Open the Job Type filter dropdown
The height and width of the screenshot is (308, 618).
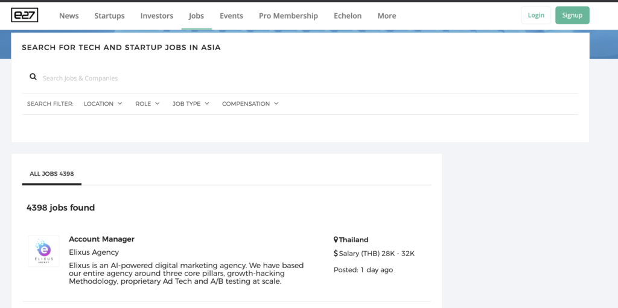tap(191, 104)
